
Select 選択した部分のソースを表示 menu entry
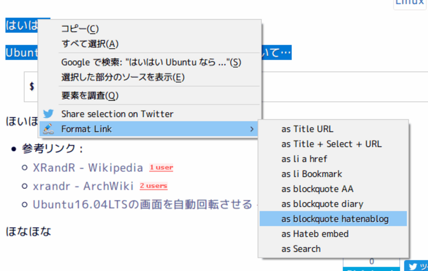pyautogui.click(x=123, y=78)
